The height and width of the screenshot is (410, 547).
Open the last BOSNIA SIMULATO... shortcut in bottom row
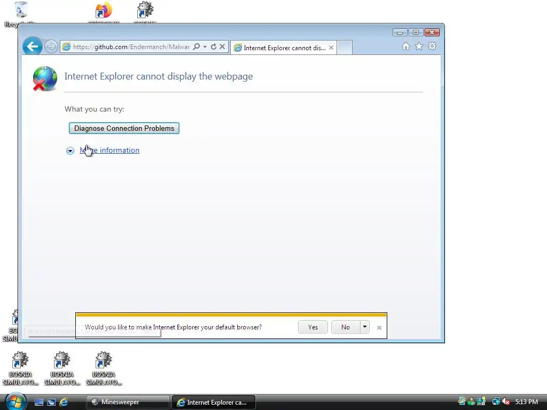coord(104,368)
